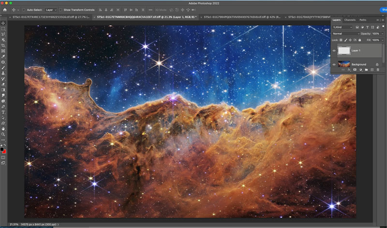Select the Object Selection tool
The height and width of the screenshot is (228, 387).
(x=3, y=40)
